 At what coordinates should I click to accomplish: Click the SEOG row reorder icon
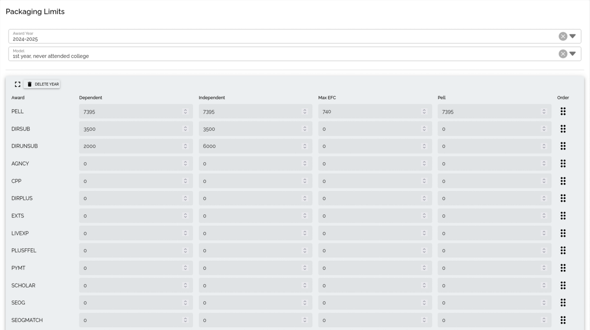click(x=563, y=303)
